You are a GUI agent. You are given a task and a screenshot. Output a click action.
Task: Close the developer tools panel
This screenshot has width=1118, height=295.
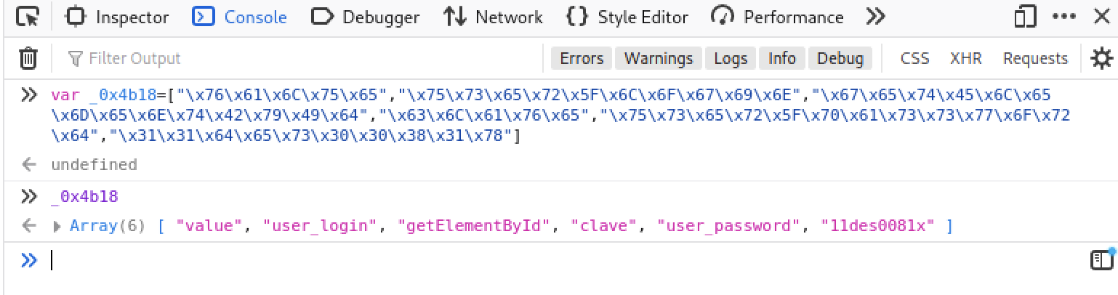[x=1102, y=16]
